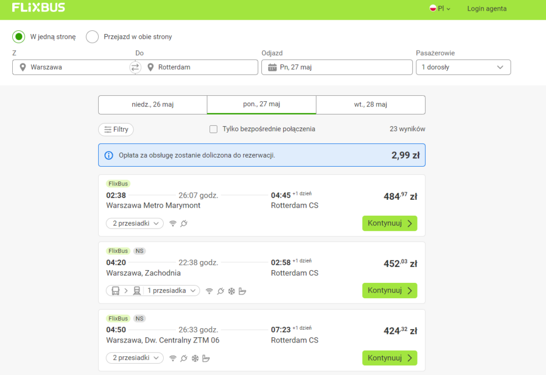This screenshot has height=375, width=546.
Task: Open Pl language selector
Action: click(440, 9)
